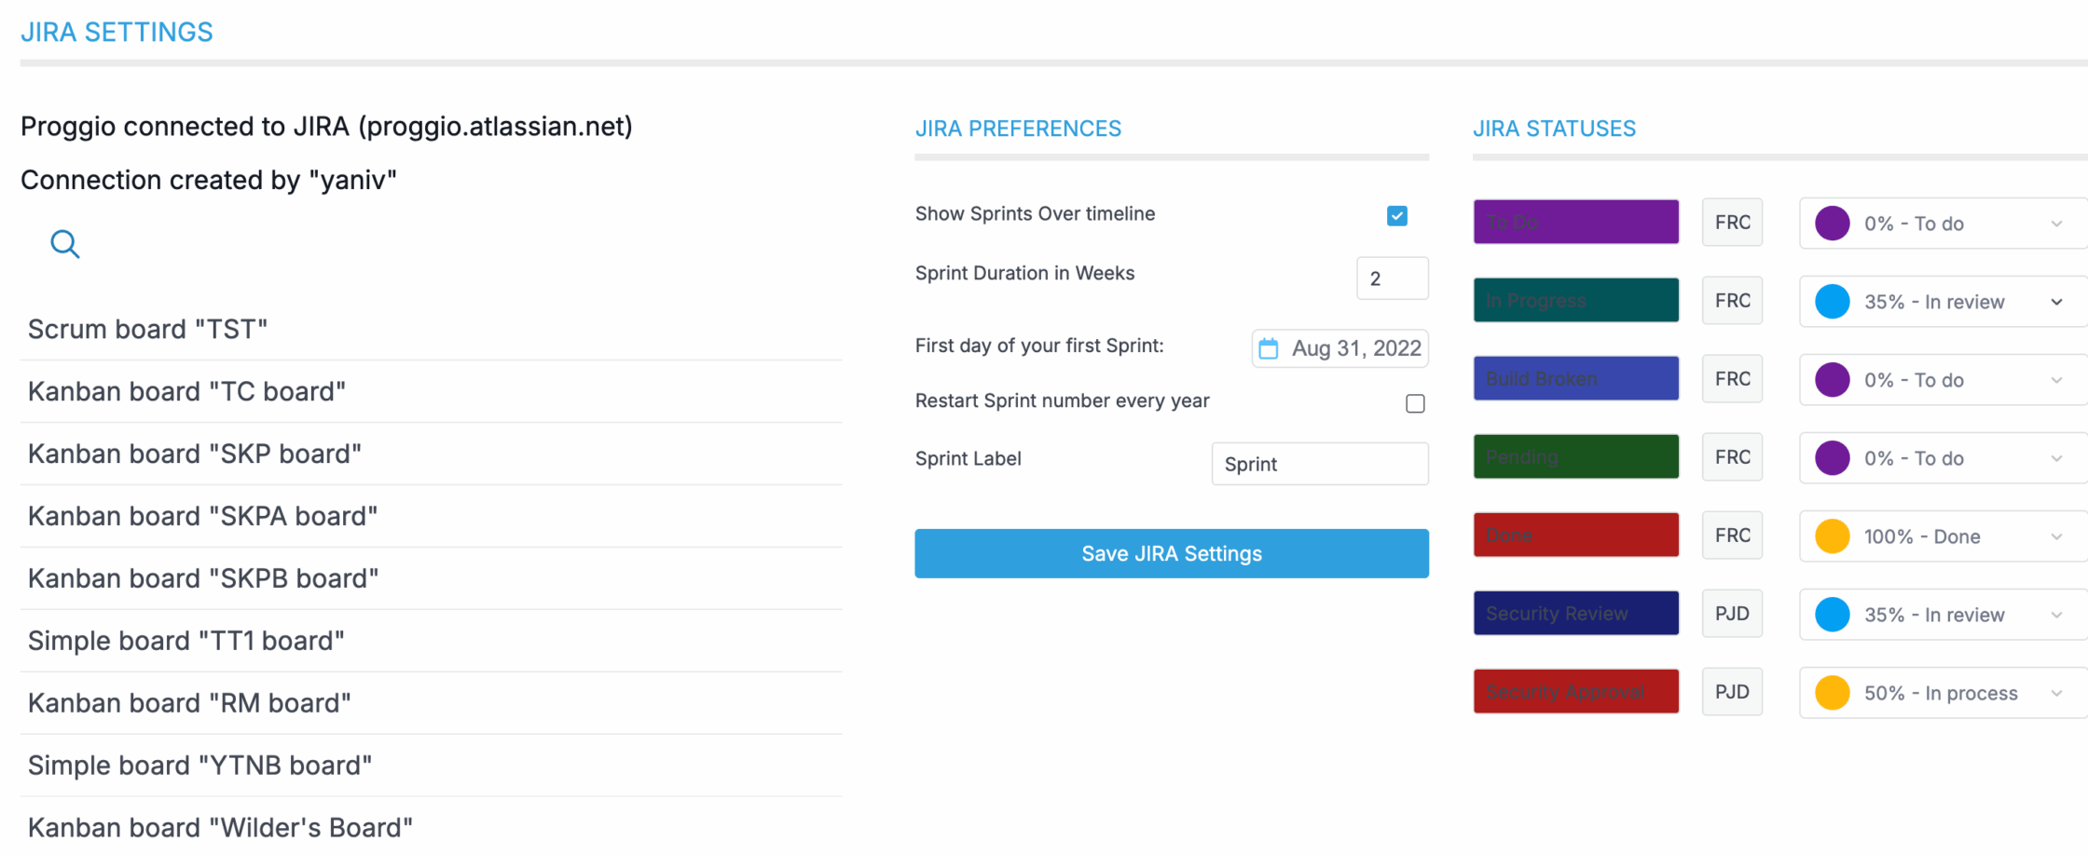The image size is (2088, 855).
Task: Open status dropdown for Security Review row
Action: coord(1943,615)
